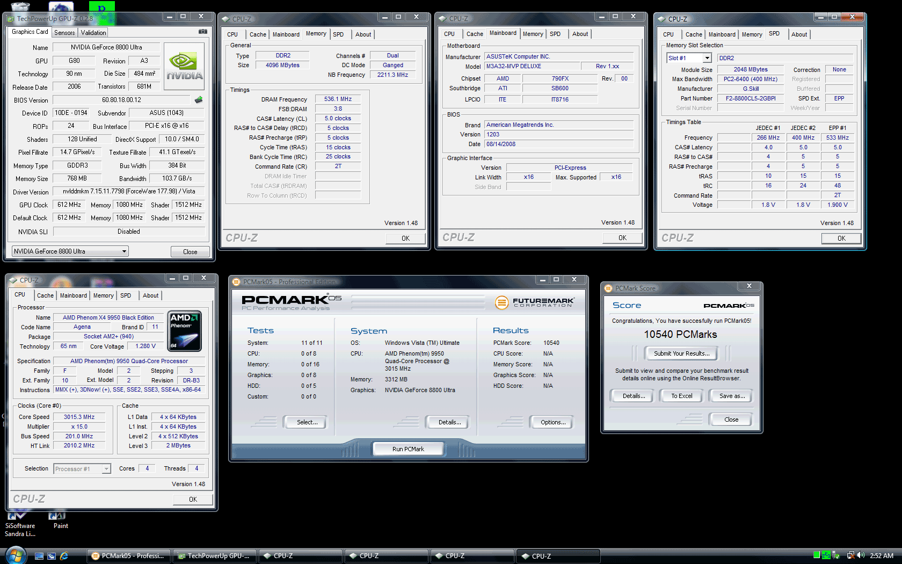Click the Close button in GPU-Z
902x564 pixels.
[190, 252]
